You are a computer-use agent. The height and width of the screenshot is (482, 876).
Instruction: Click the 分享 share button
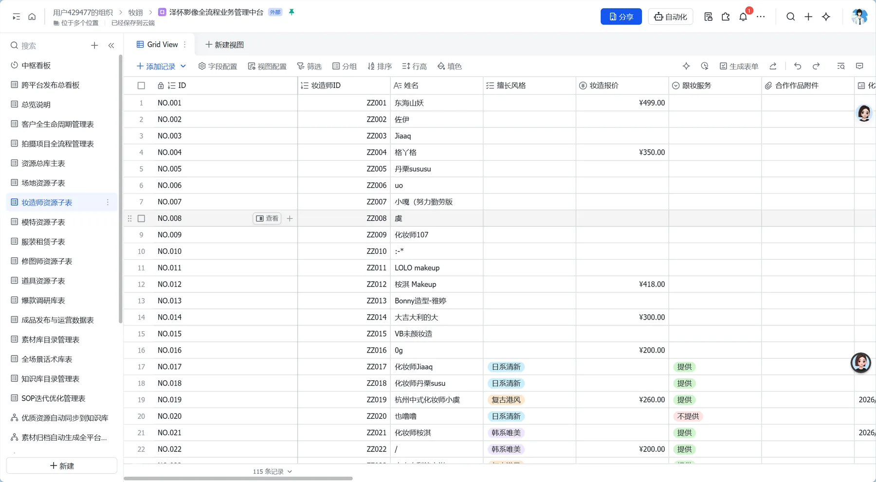(x=621, y=17)
